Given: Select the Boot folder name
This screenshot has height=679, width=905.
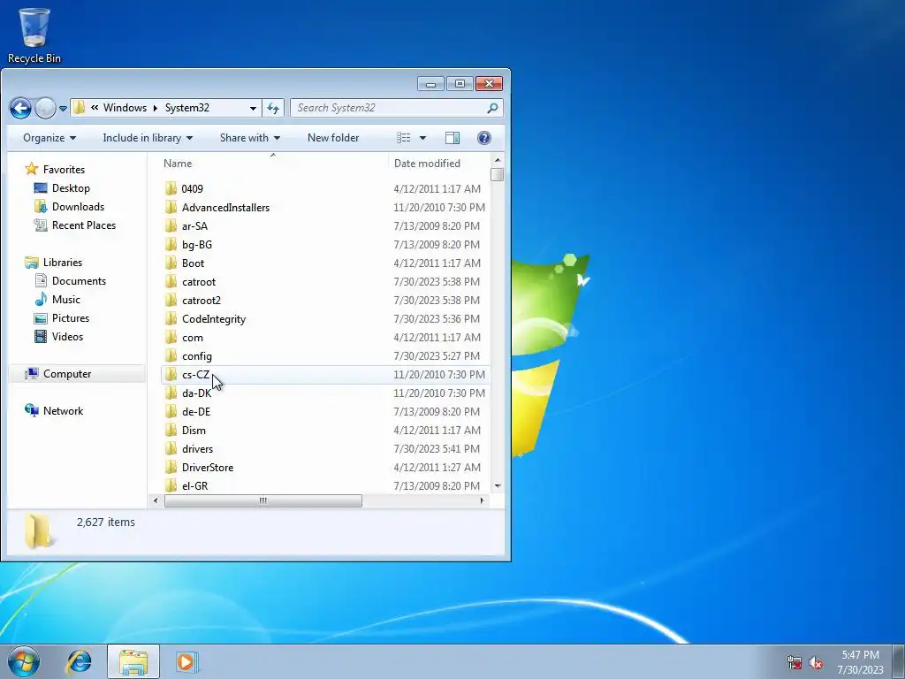Looking at the screenshot, I should point(193,263).
